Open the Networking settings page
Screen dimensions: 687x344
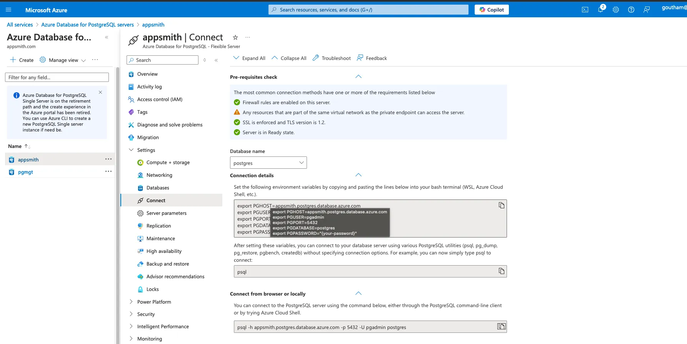[159, 175]
